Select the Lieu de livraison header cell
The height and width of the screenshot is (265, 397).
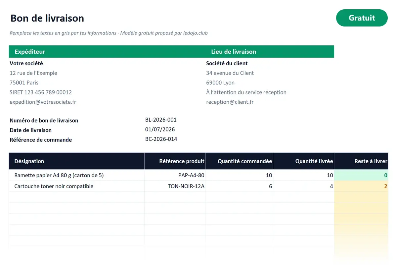(270, 52)
